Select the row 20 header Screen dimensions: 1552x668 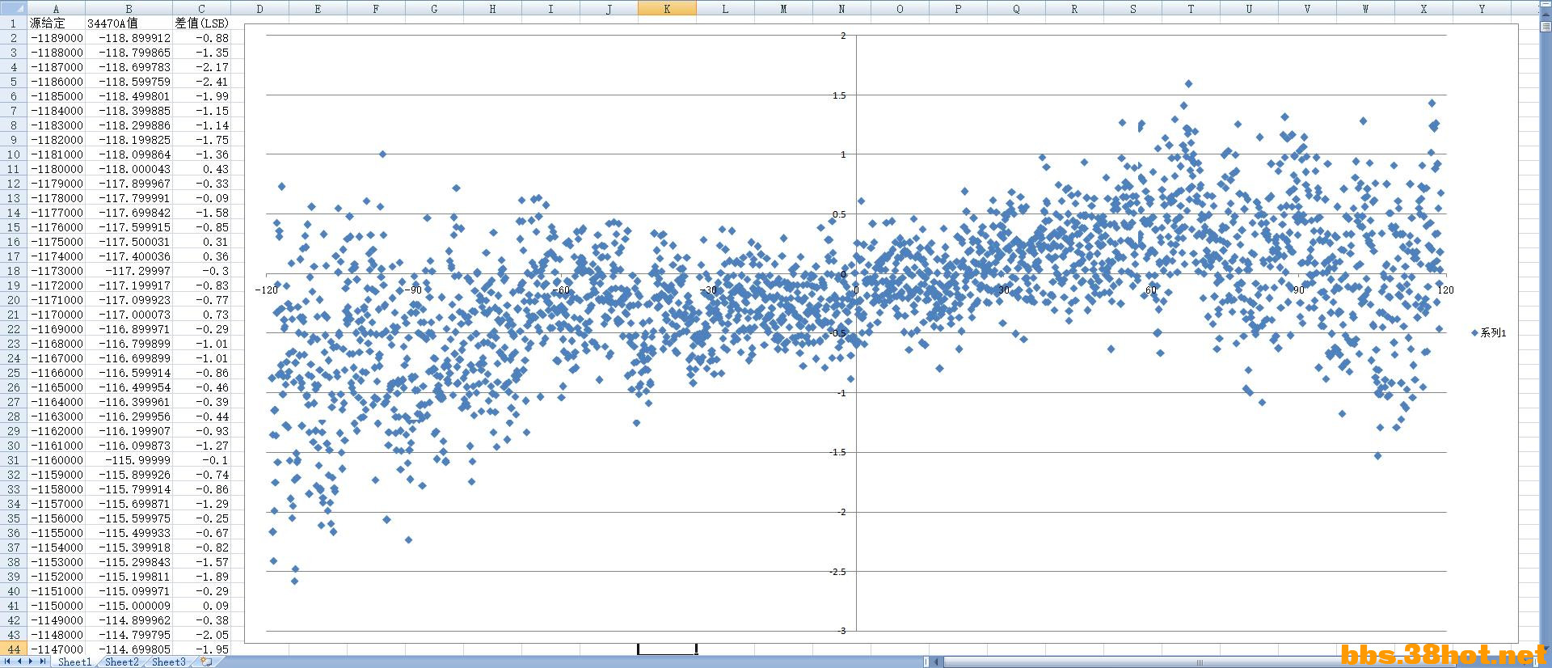13,300
